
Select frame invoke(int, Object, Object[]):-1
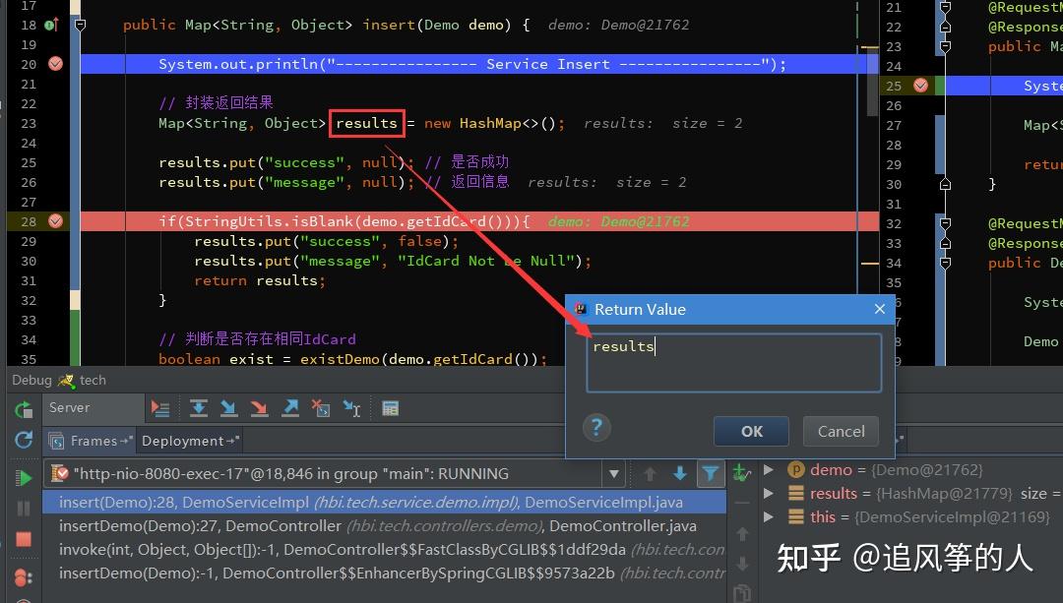click(x=384, y=550)
